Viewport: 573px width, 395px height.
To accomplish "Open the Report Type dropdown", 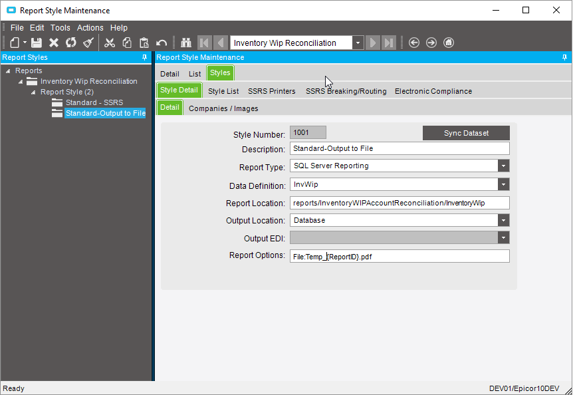I will pyautogui.click(x=504, y=166).
